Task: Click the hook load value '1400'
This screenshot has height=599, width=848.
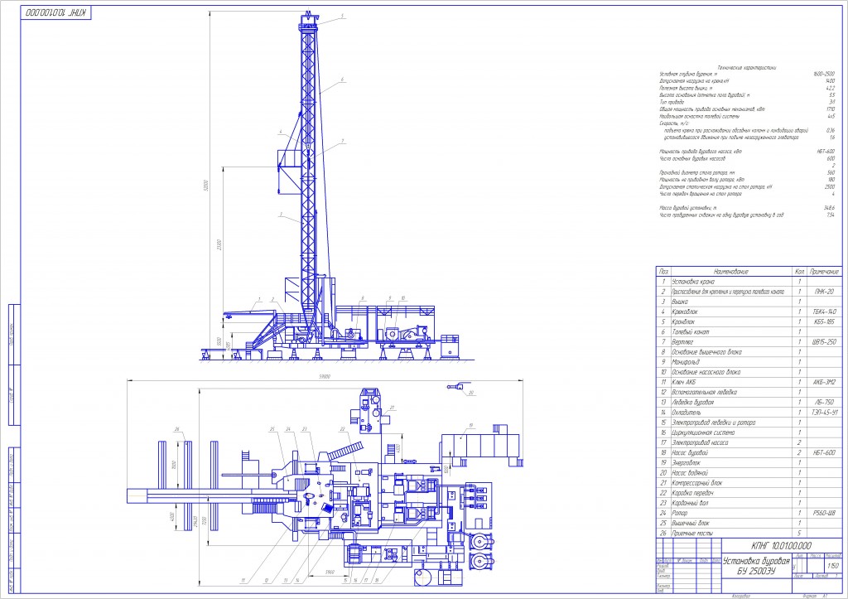Action: click(x=830, y=81)
